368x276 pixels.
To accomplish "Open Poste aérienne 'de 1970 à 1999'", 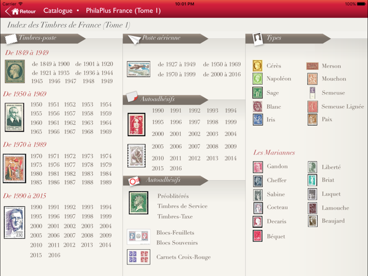I will [x=176, y=74].
